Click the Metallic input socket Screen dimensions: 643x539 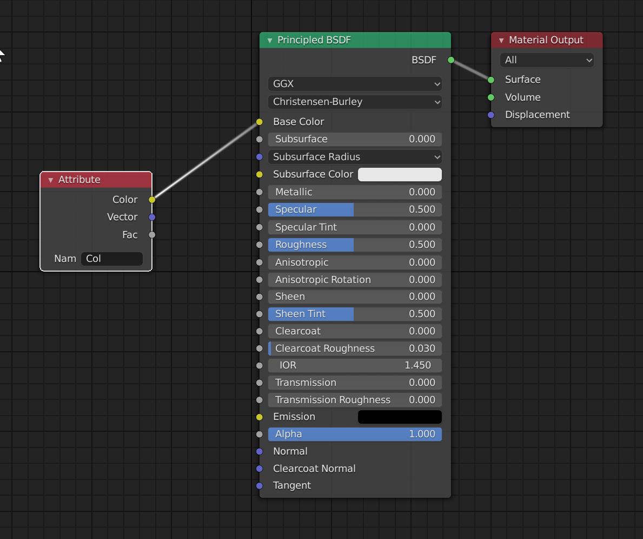click(x=259, y=192)
